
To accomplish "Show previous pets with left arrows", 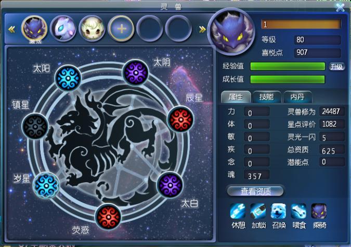I will [11, 29].
